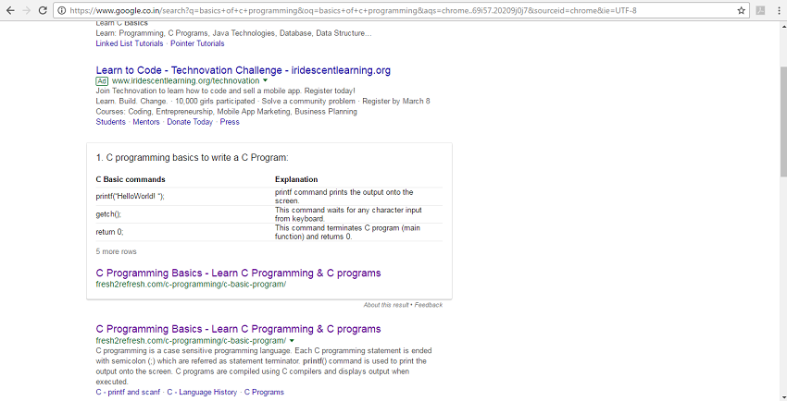This screenshot has width=787, height=401.
Task: Click fresh2refresh URL under second result
Action: coord(191,340)
